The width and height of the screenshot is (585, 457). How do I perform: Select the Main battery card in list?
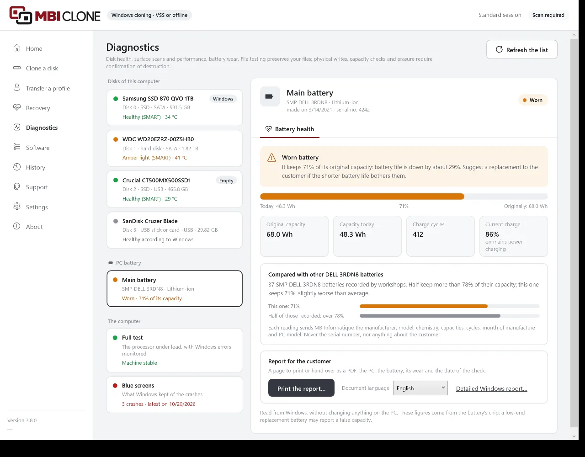click(x=175, y=289)
